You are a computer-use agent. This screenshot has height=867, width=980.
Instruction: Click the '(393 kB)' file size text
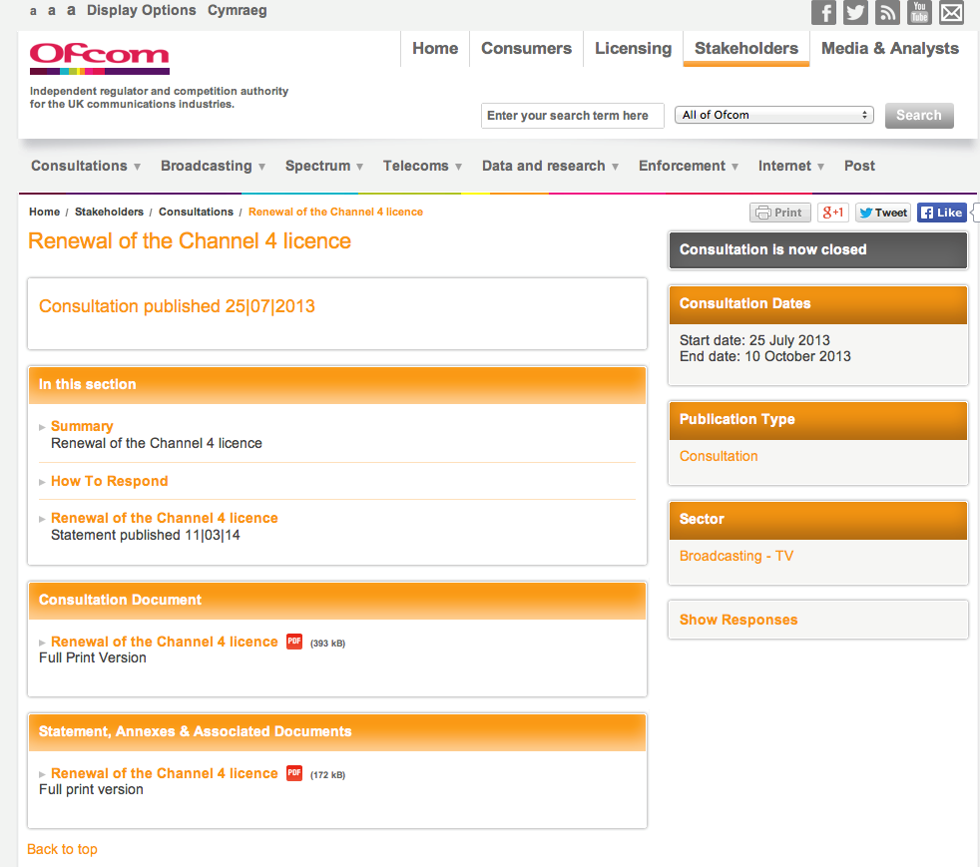pos(327,644)
